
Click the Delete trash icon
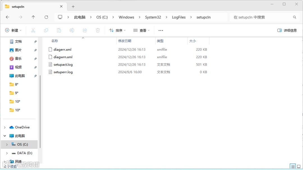pos(98,30)
